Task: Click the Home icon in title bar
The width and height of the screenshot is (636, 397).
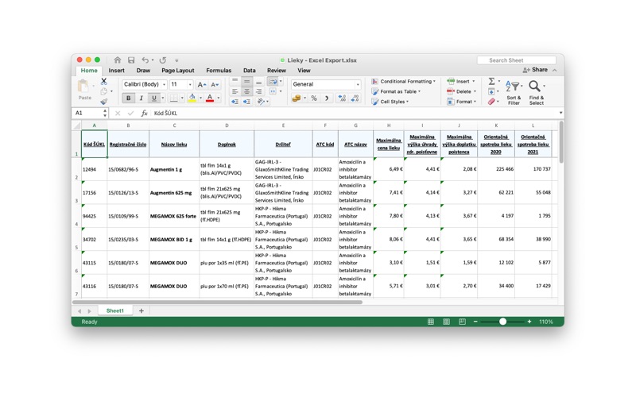Action: pos(117,60)
